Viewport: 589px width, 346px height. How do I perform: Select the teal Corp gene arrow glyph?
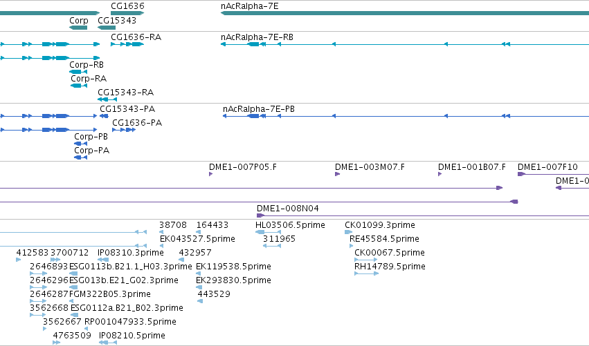[x=78, y=28]
